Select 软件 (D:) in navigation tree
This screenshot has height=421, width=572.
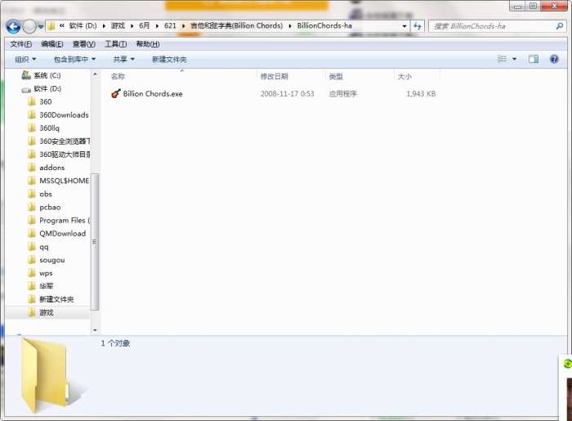pyautogui.click(x=47, y=88)
